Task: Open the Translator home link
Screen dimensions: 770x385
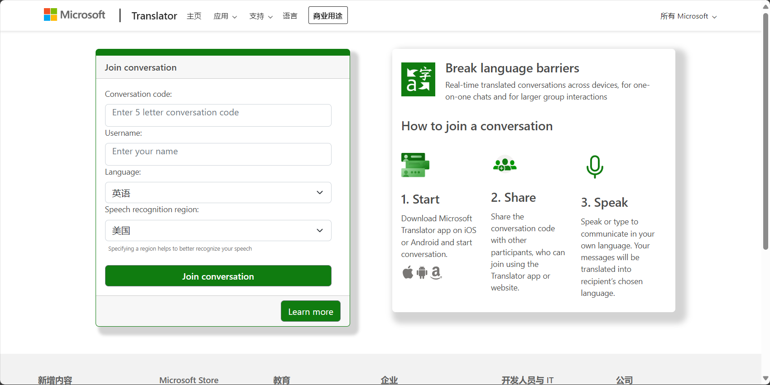Action: click(154, 16)
